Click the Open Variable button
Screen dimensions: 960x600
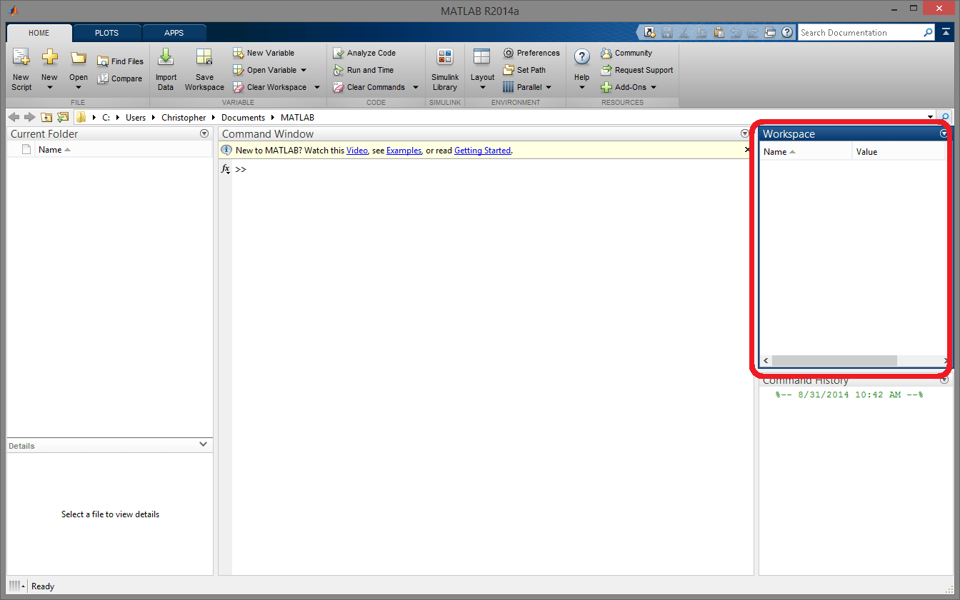pyautogui.click(x=265, y=70)
